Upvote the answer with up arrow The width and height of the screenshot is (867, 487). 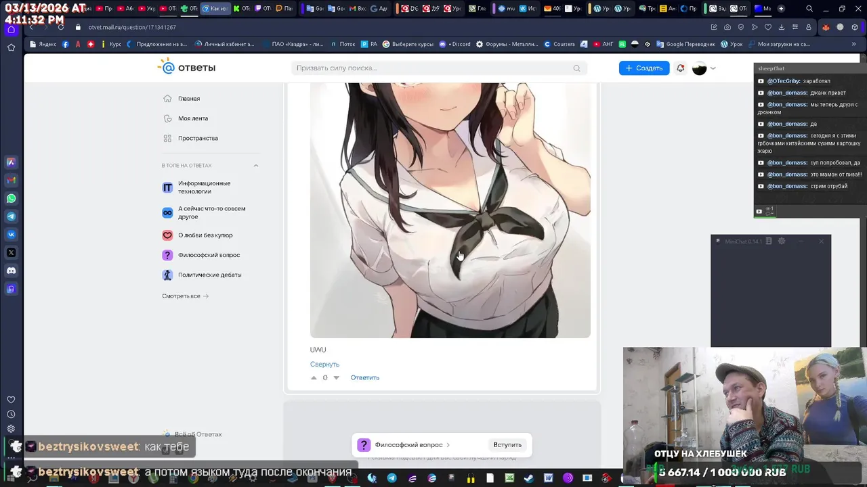click(314, 377)
